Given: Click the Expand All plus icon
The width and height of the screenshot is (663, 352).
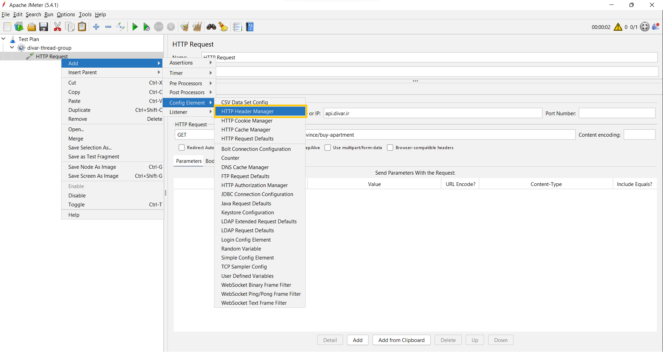Looking at the screenshot, I should (x=96, y=27).
